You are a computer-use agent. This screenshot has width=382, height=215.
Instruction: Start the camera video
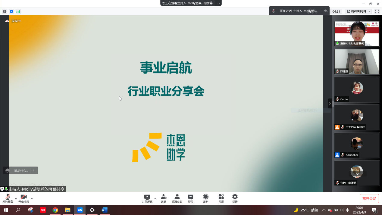click(24, 198)
